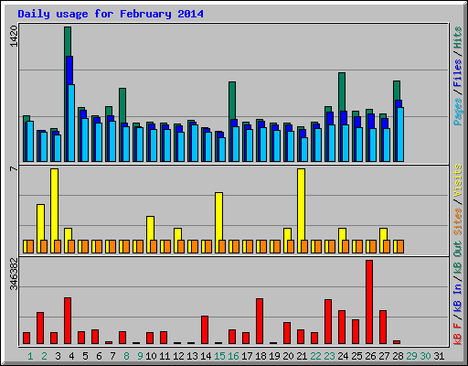Click the orange Sites bar for day 13
468x366 pixels.
coord(195,246)
